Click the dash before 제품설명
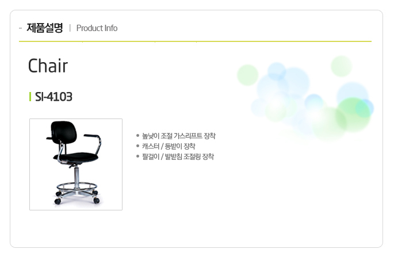Screen dimensions: 394x272 tap(20, 28)
